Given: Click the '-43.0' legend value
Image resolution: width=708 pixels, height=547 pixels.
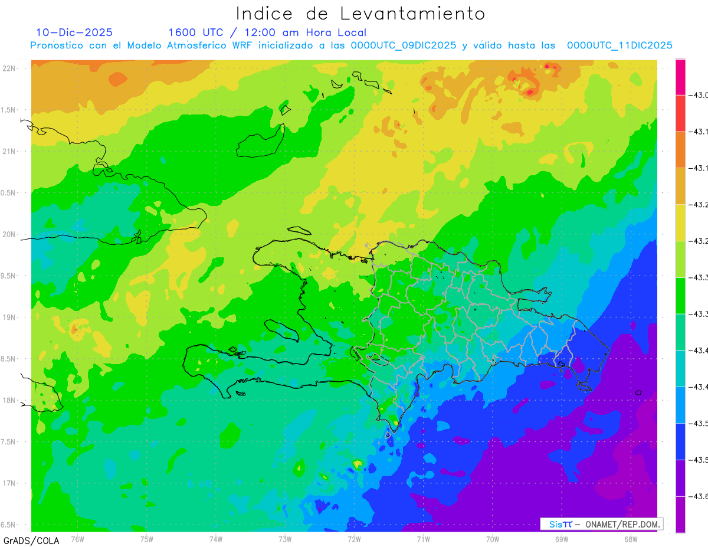Looking at the screenshot, I should pos(697,95).
